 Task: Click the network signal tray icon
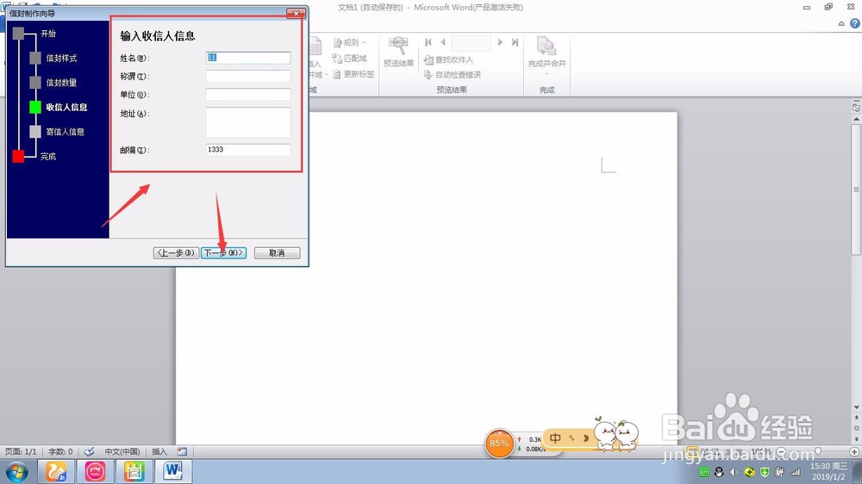pyautogui.click(x=795, y=472)
